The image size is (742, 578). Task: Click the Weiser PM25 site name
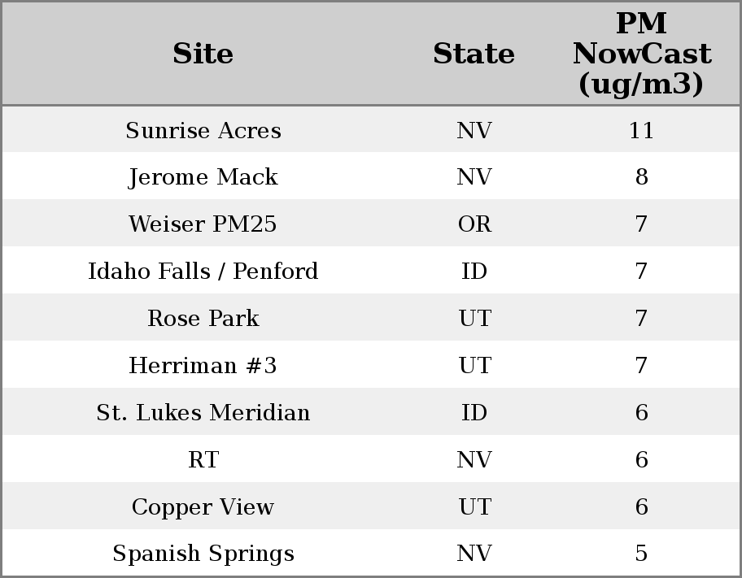[203, 224]
